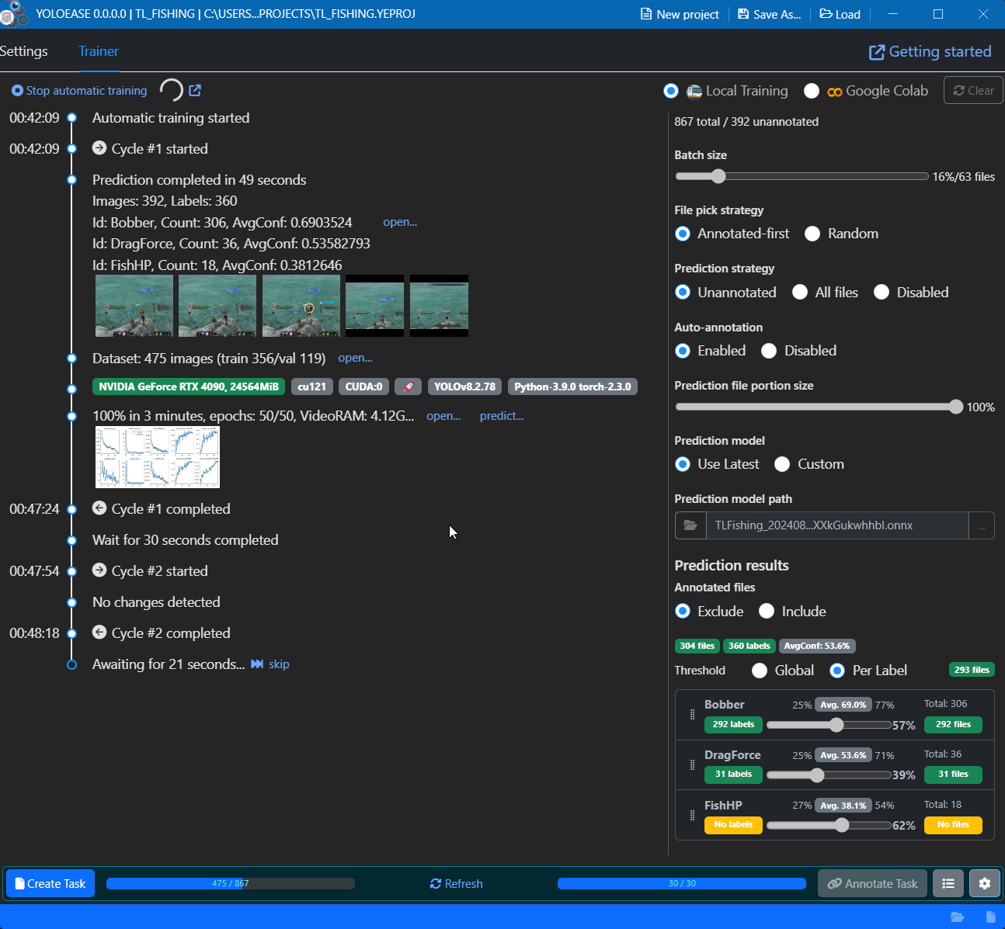Click the 293 files badge near Threshold

pos(972,670)
